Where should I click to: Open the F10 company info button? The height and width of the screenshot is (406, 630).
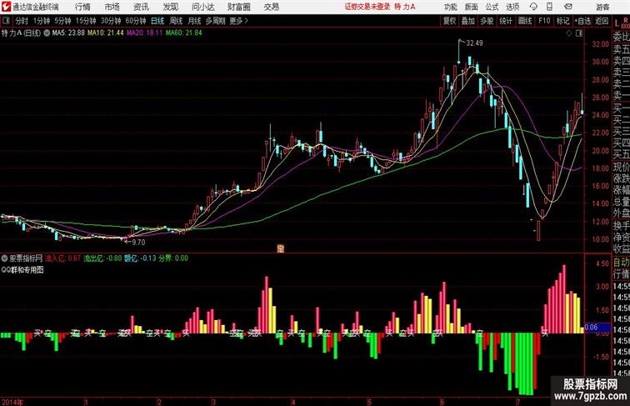tap(544, 21)
